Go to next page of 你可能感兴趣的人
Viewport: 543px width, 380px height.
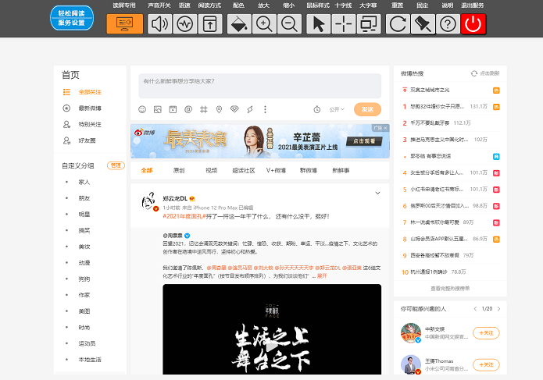click(x=498, y=309)
